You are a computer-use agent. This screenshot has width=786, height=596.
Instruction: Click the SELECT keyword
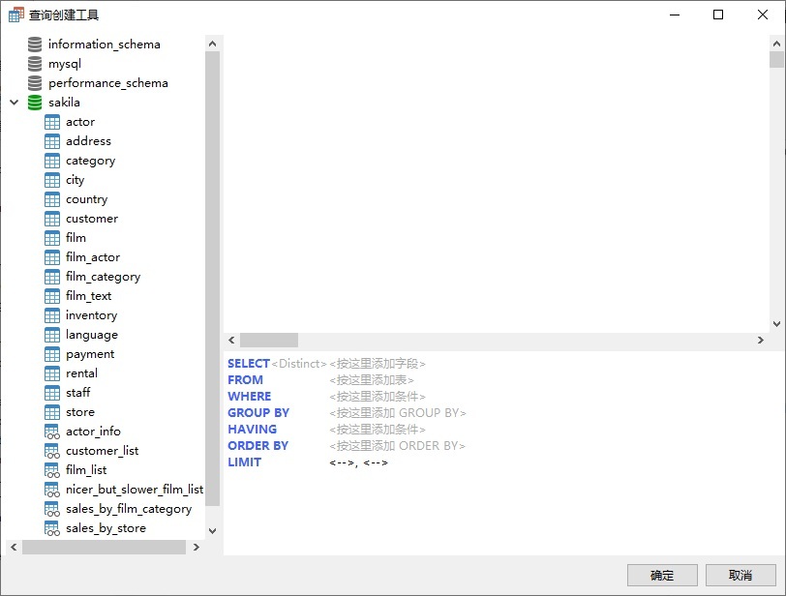pos(249,364)
